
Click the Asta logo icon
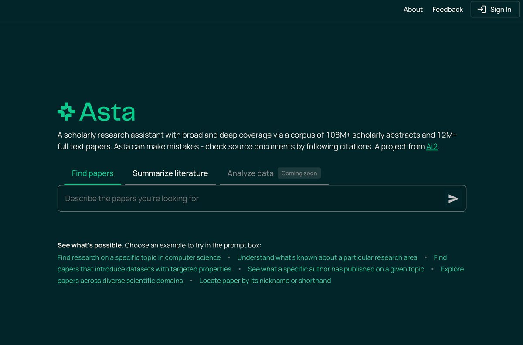coord(66,112)
